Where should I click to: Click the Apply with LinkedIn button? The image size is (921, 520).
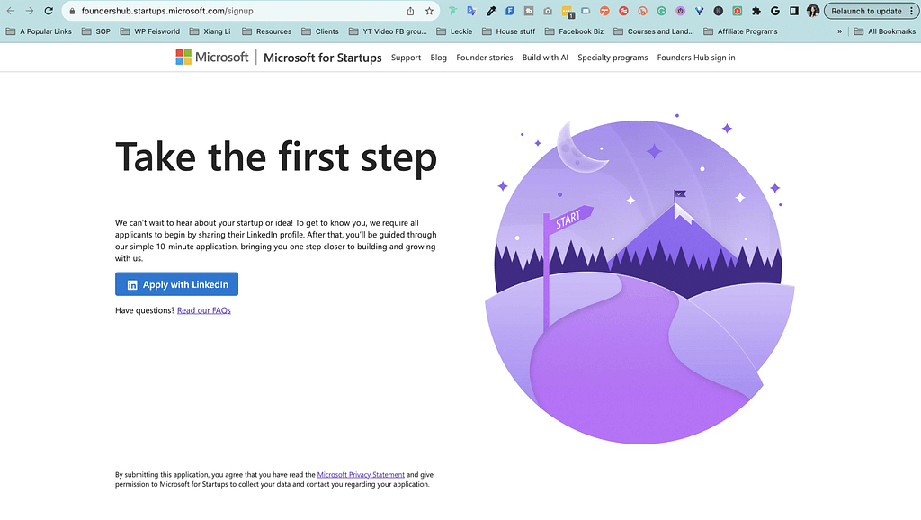[177, 284]
